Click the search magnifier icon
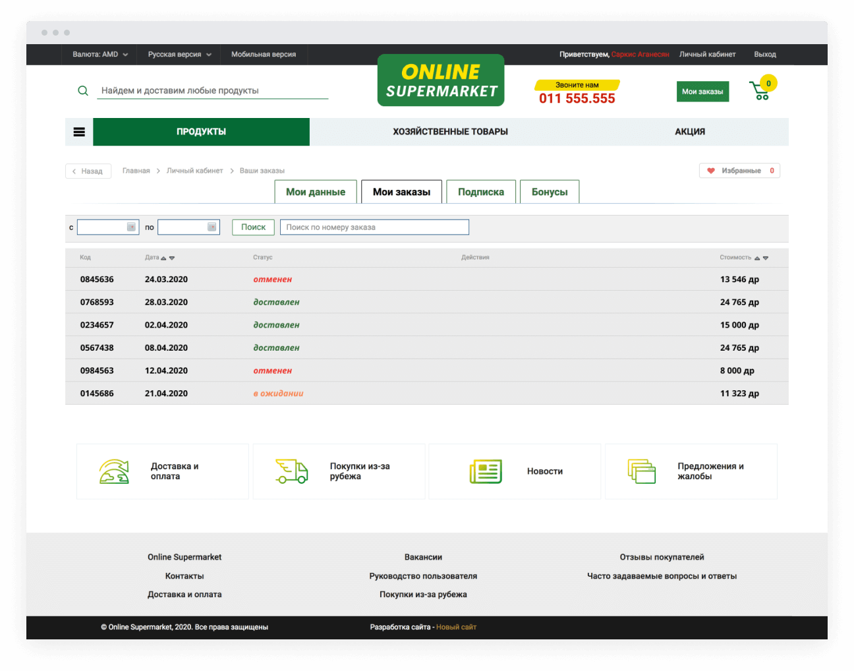Viewport: 854px width, 671px height. coord(83,91)
